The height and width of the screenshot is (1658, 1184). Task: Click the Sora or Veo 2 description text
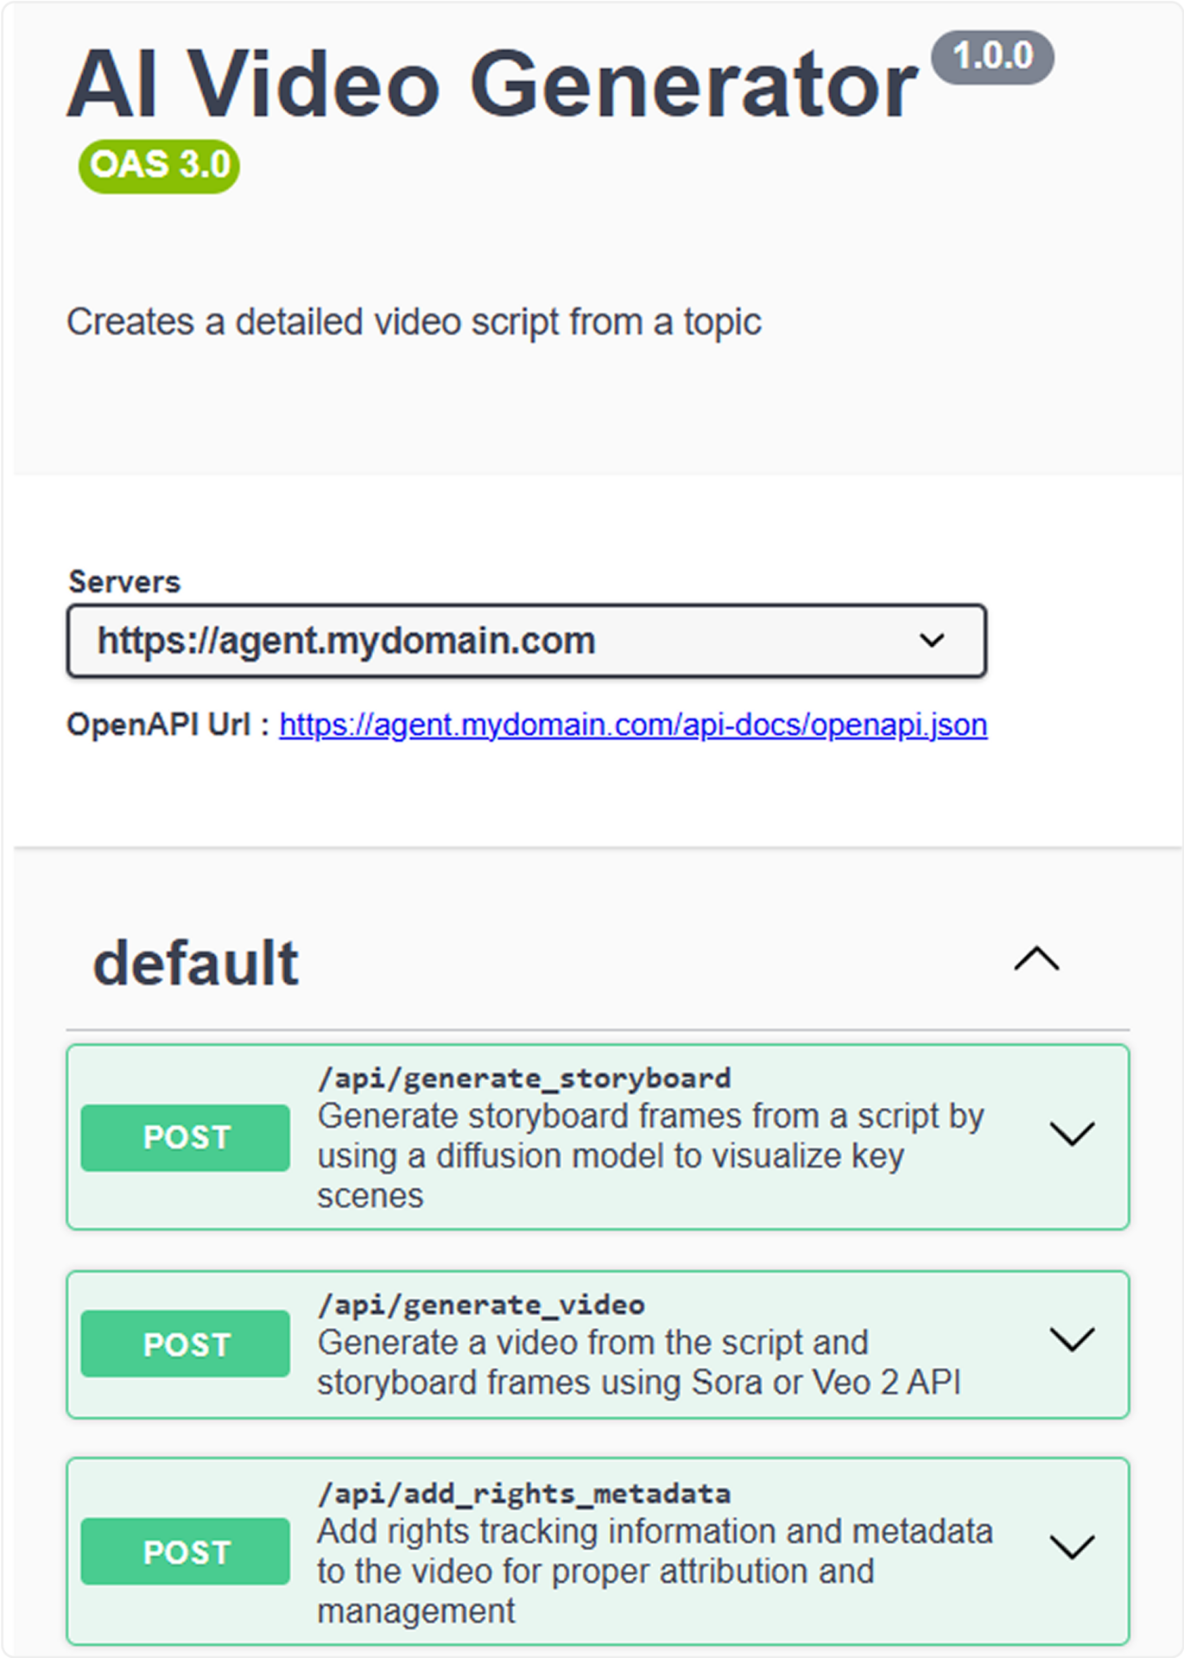click(x=639, y=1363)
